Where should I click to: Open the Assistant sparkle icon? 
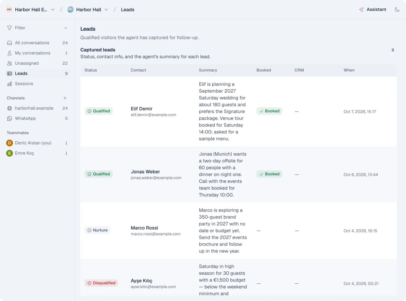pos(361,10)
